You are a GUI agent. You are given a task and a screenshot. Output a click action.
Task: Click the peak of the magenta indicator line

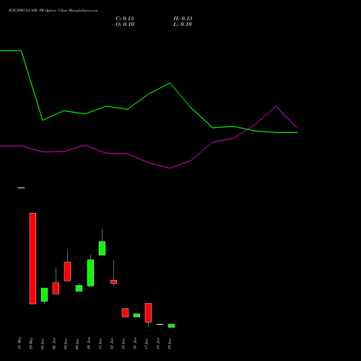click(276, 106)
